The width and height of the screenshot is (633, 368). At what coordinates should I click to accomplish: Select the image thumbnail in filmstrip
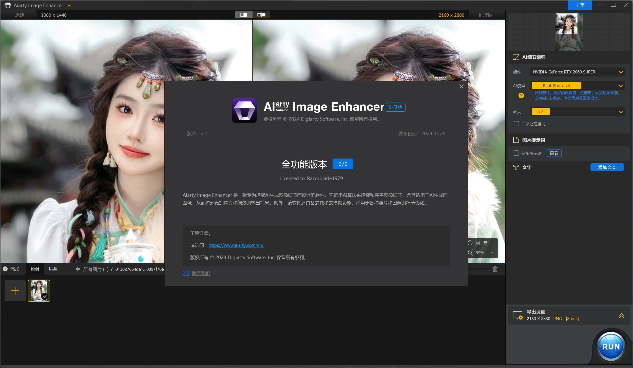pyautogui.click(x=39, y=291)
